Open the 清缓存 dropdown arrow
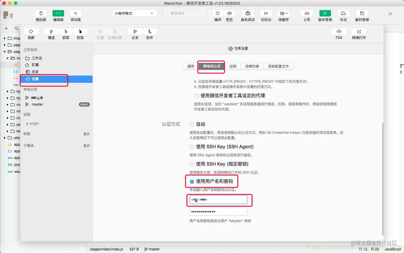Viewport: 404px width, 253px height. point(287,13)
